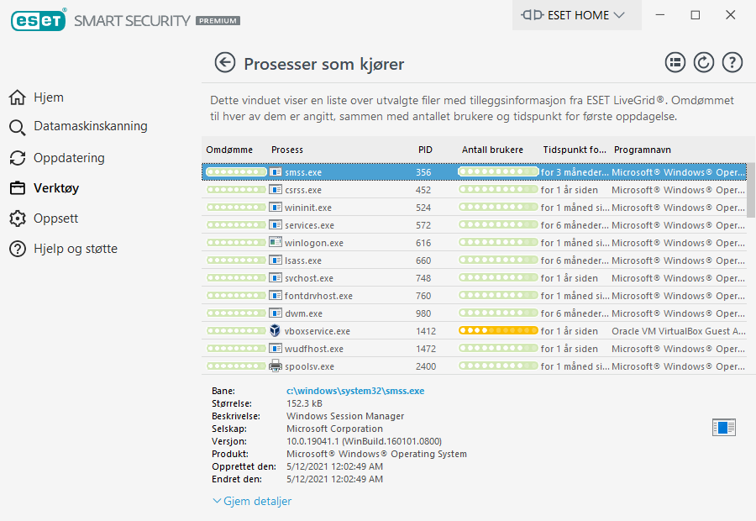Open Datamaskinskanning in the sidebar
The height and width of the screenshot is (521, 756).
tap(91, 126)
